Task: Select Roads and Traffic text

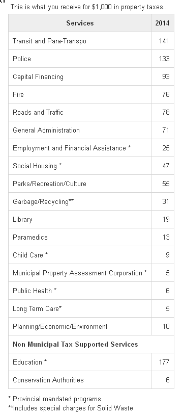Action: [x=38, y=113]
